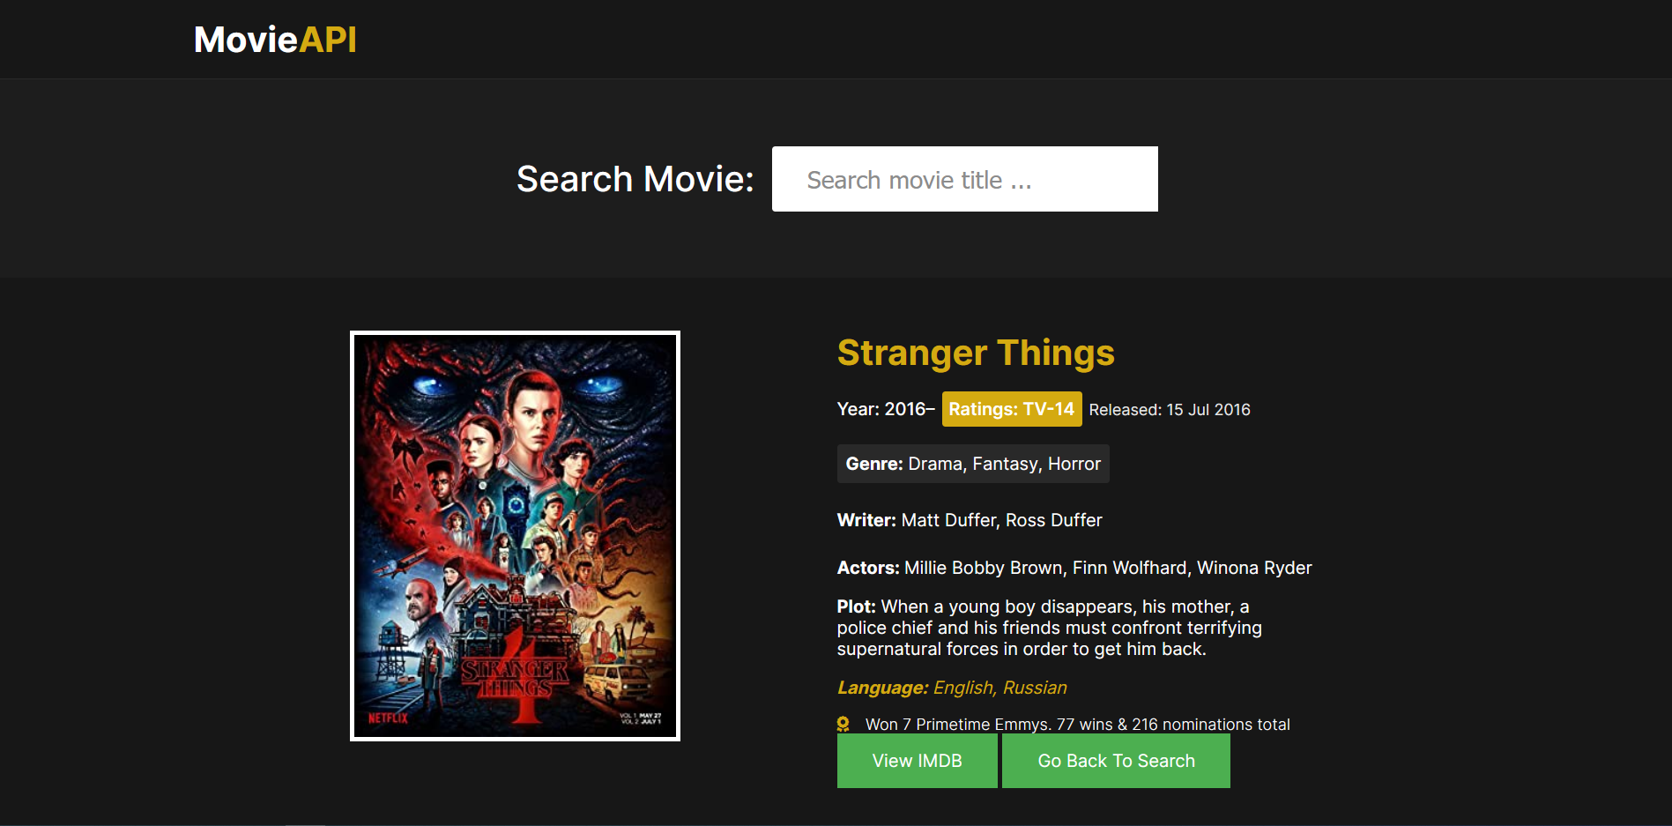
Task: Select the Ratings TV-14 badge
Action: [x=1011, y=409]
